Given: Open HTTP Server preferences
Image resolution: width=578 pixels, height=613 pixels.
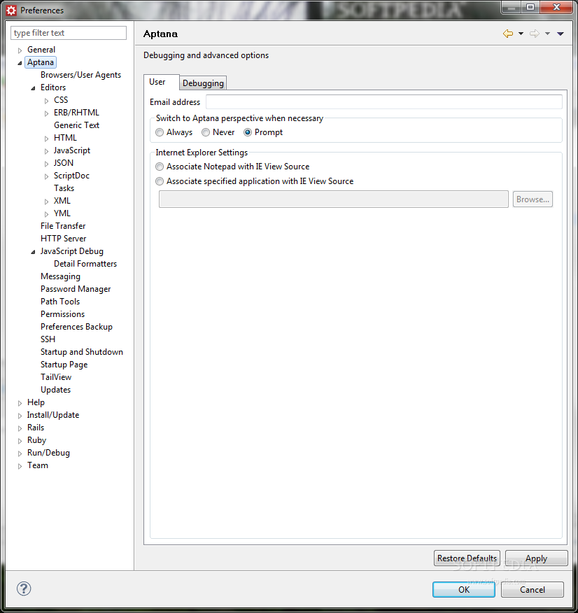Looking at the screenshot, I should coord(63,239).
